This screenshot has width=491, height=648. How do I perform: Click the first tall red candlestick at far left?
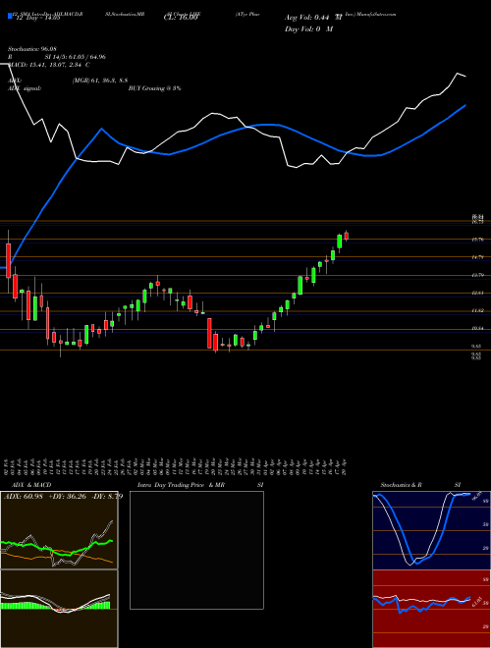pos(8,260)
